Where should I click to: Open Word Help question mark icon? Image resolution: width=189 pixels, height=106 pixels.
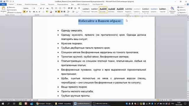point(188,4)
